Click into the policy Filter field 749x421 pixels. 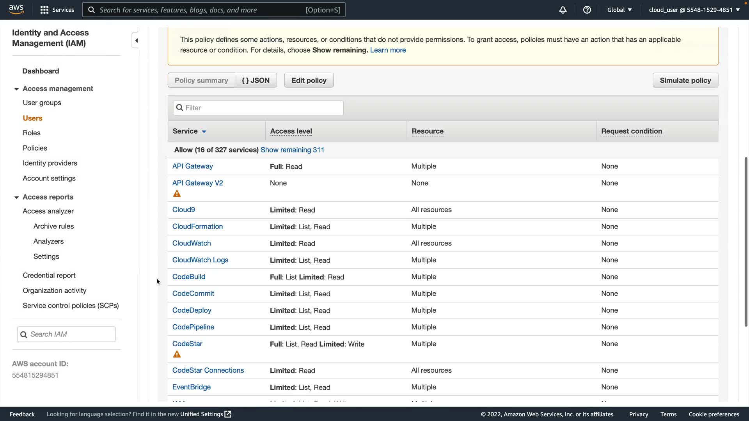258,108
